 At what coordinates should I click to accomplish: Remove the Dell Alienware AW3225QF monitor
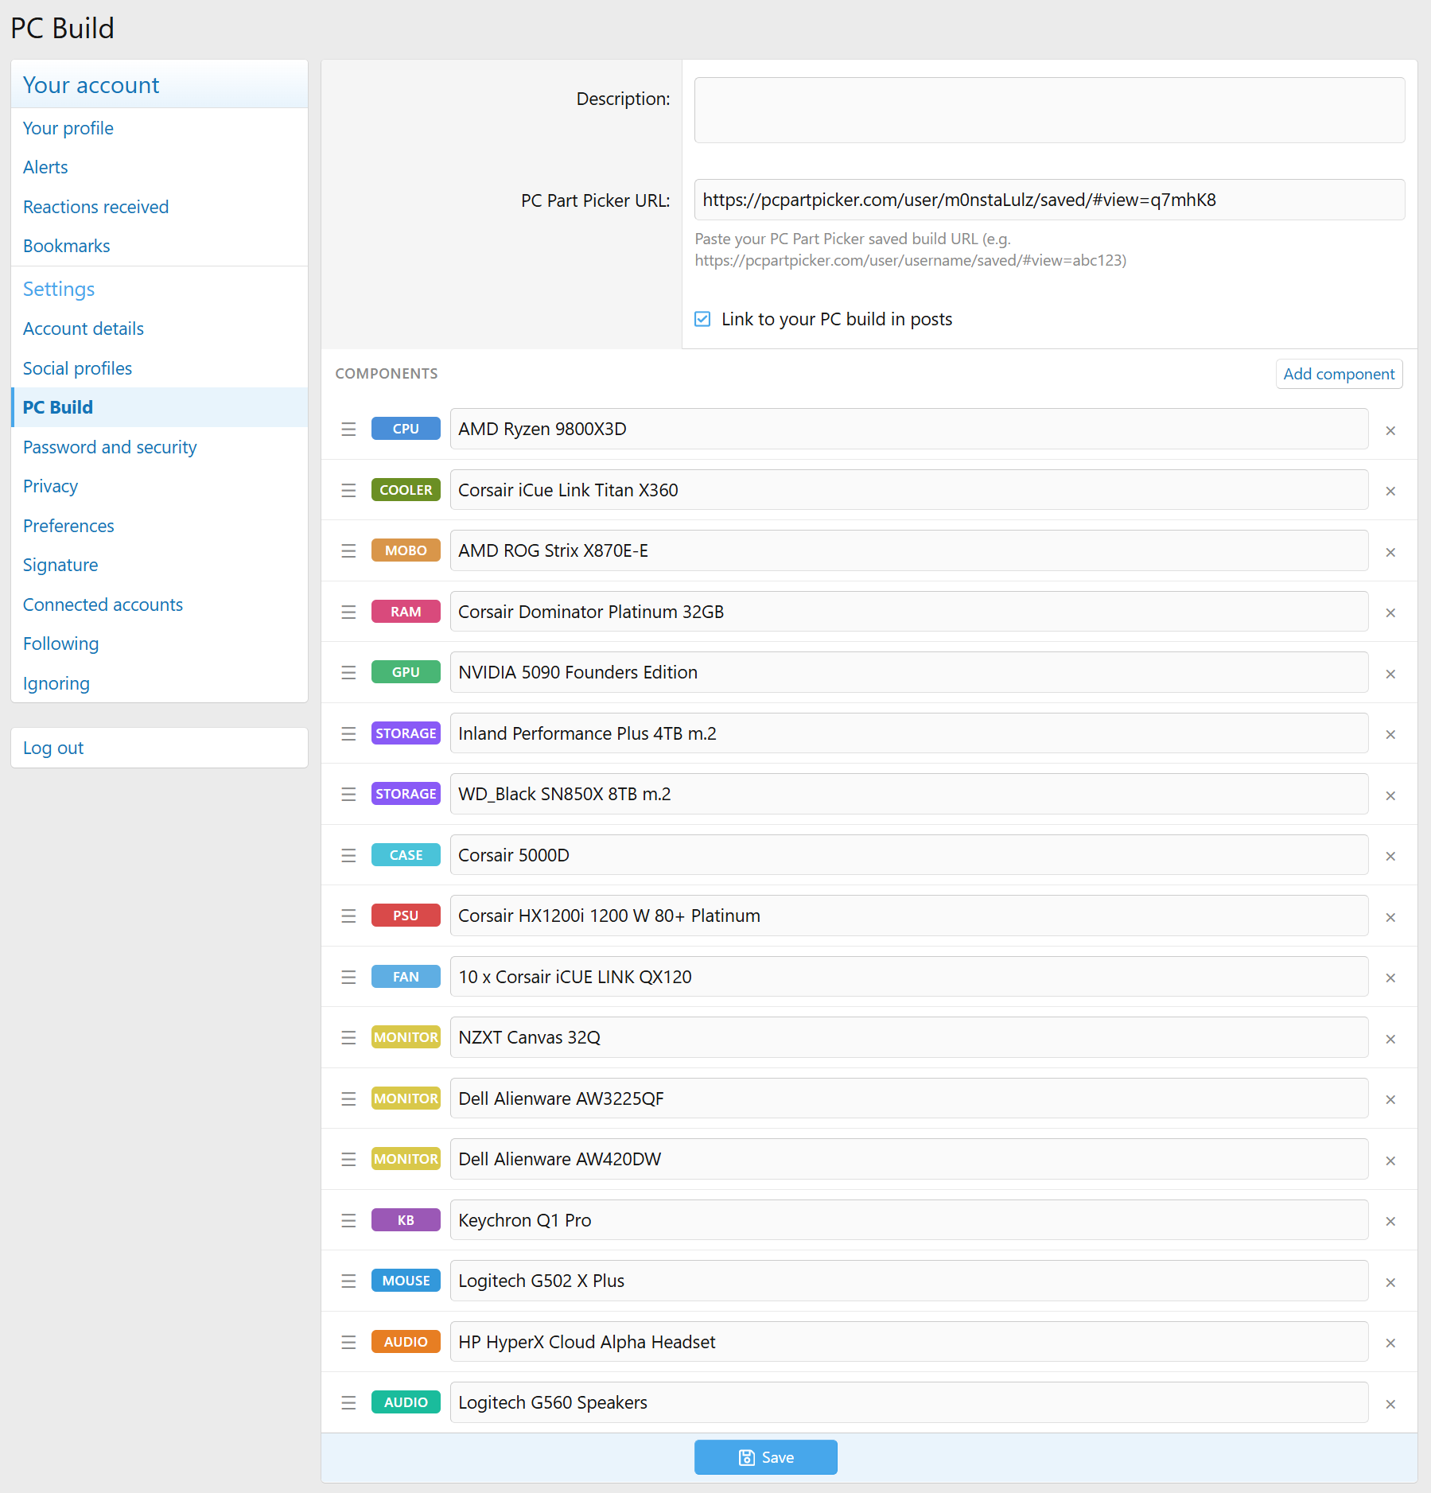click(1390, 1099)
